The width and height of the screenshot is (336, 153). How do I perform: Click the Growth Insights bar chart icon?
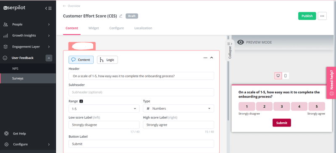(6, 36)
